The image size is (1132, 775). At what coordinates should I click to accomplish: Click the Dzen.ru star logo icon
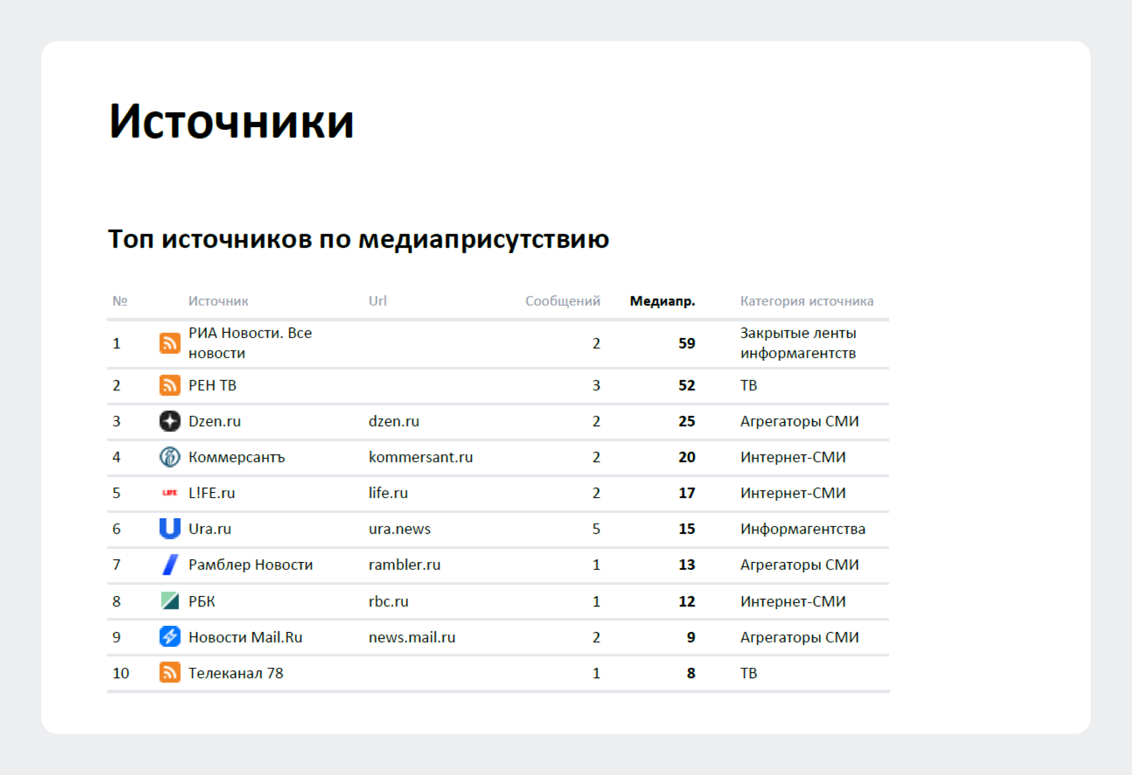(x=170, y=421)
